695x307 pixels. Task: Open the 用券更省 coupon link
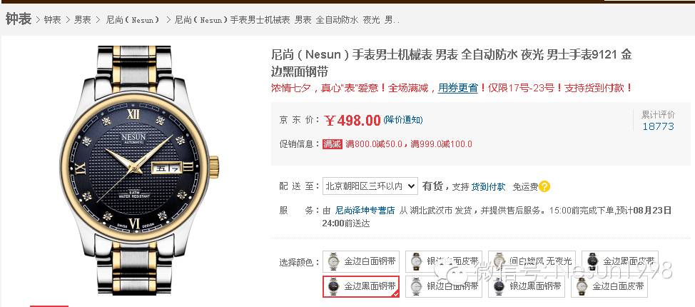pyautogui.click(x=458, y=88)
